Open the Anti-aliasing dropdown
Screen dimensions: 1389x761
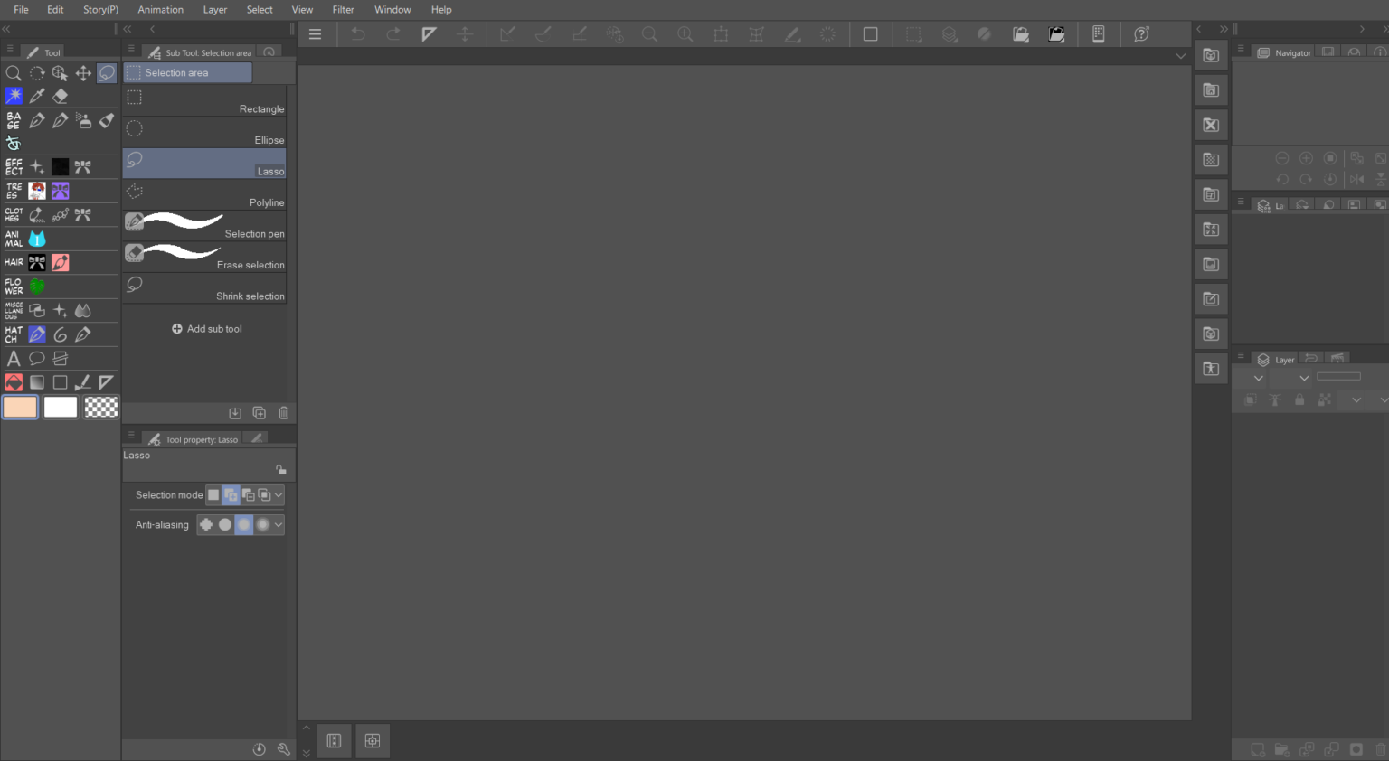(x=279, y=524)
